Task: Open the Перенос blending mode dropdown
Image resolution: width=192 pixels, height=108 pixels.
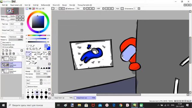Action: [16, 37]
